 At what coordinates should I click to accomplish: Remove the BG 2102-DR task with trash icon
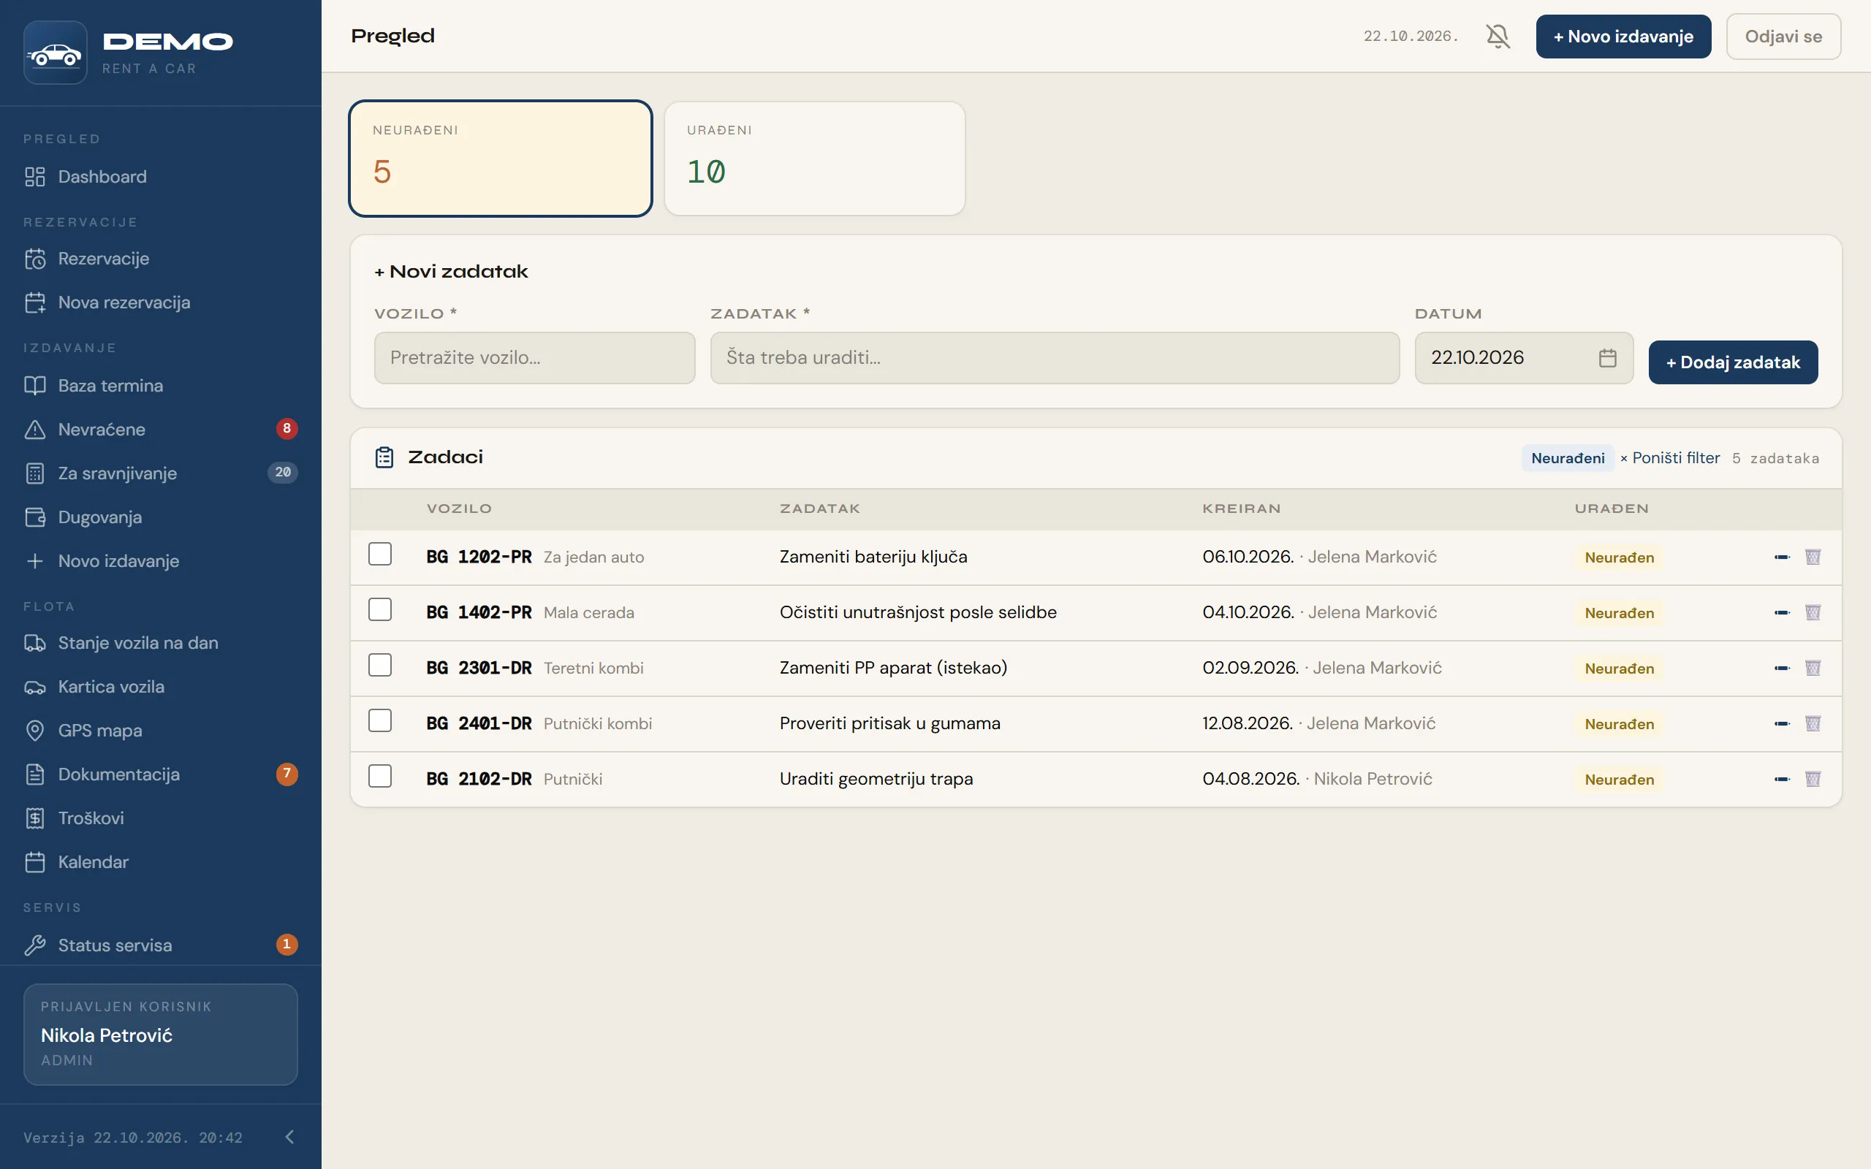(x=1813, y=779)
